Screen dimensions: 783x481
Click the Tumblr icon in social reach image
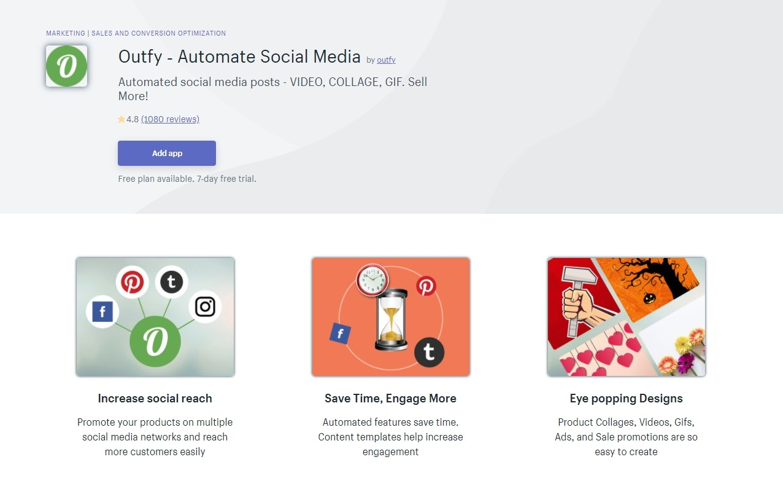(x=171, y=283)
